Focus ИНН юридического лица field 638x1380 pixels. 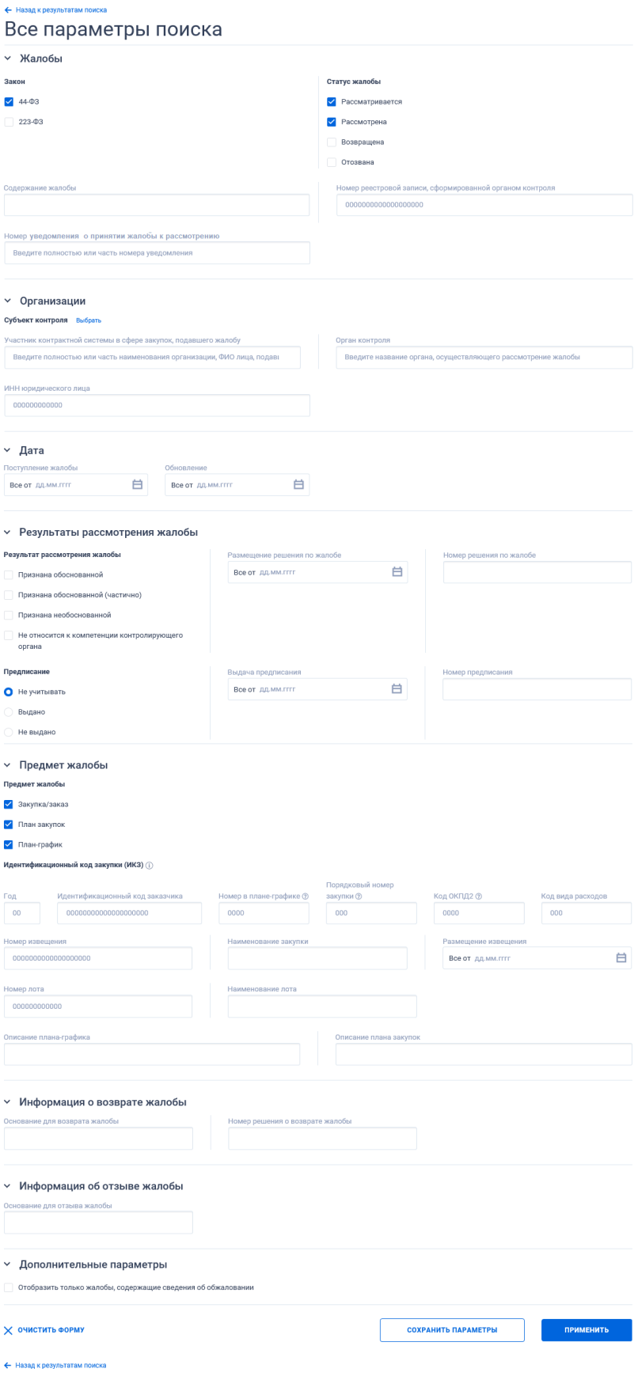[x=157, y=405]
